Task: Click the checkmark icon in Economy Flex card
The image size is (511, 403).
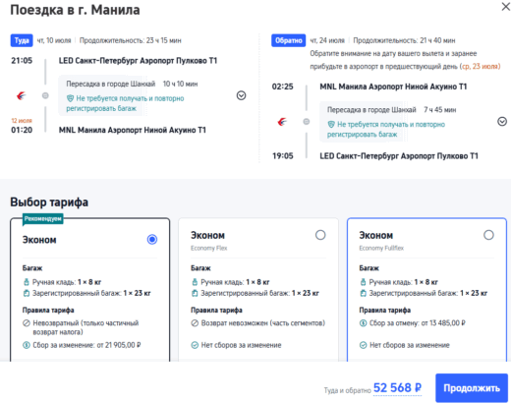Action: [x=195, y=345]
